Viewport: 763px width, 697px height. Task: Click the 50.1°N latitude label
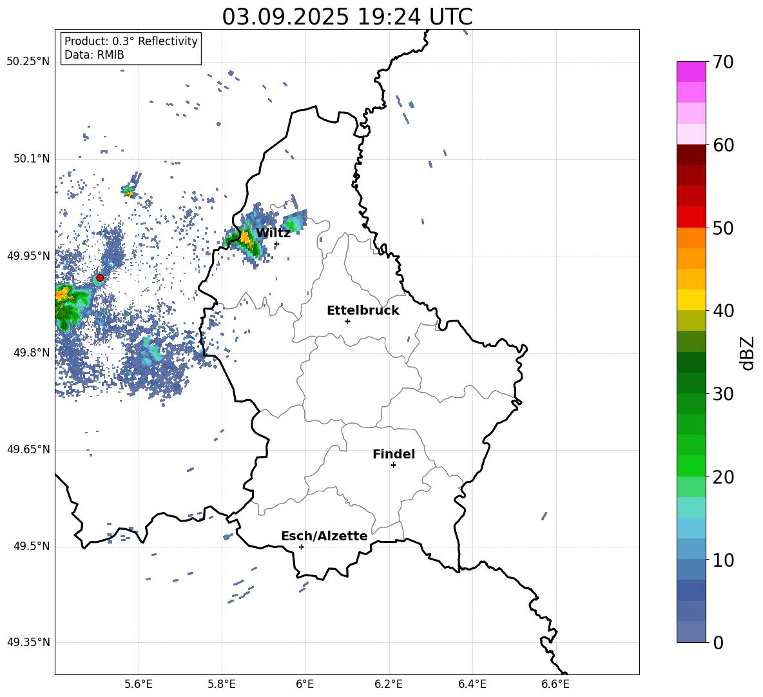31,159
